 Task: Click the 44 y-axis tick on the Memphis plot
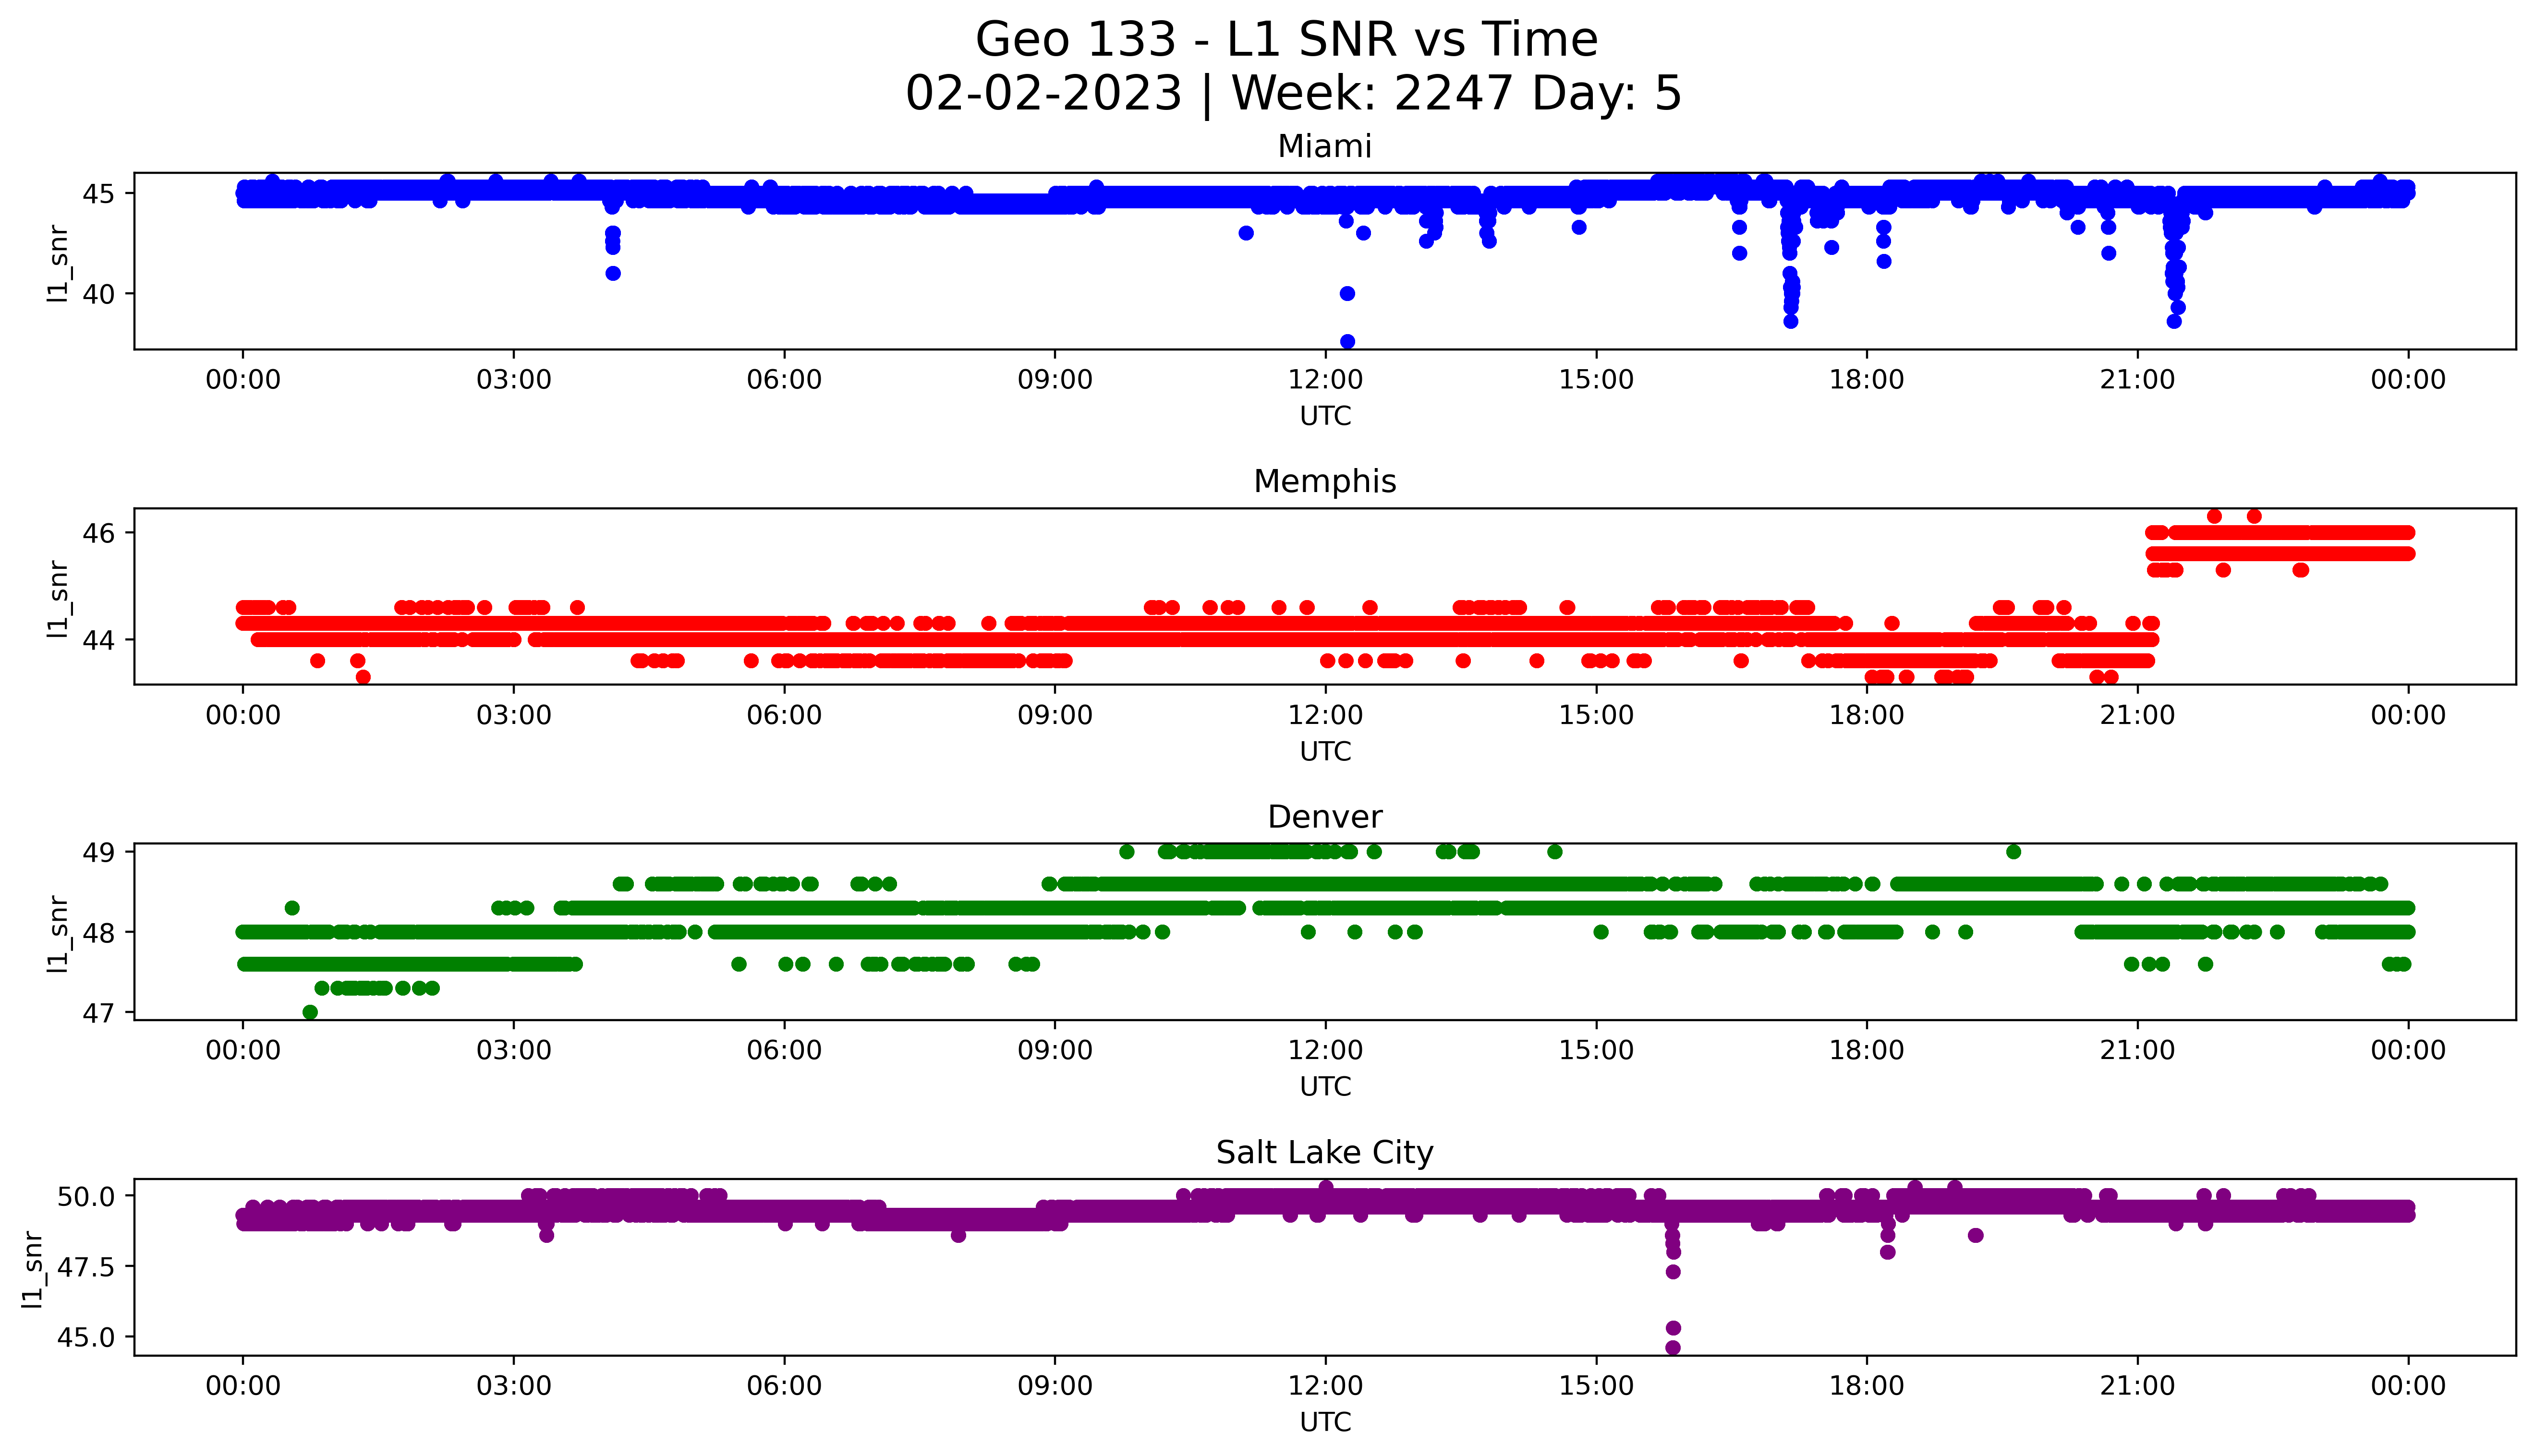(x=99, y=640)
